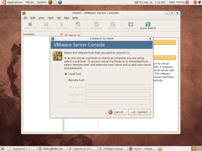Click the red power icon beside Falko Timme
This screenshot has width=202, height=151.
(x=187, y=2)
